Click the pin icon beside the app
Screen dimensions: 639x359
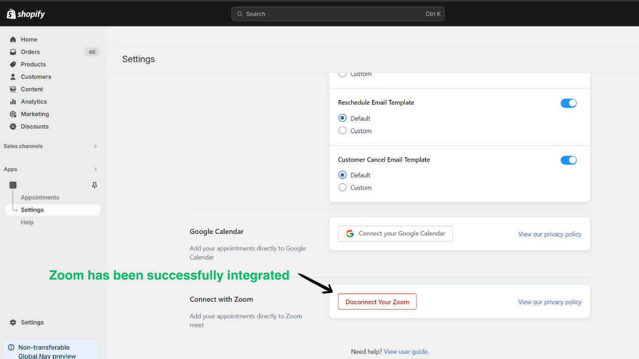94,185
